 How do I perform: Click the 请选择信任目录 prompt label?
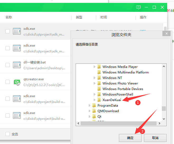(x=87, y=44)
